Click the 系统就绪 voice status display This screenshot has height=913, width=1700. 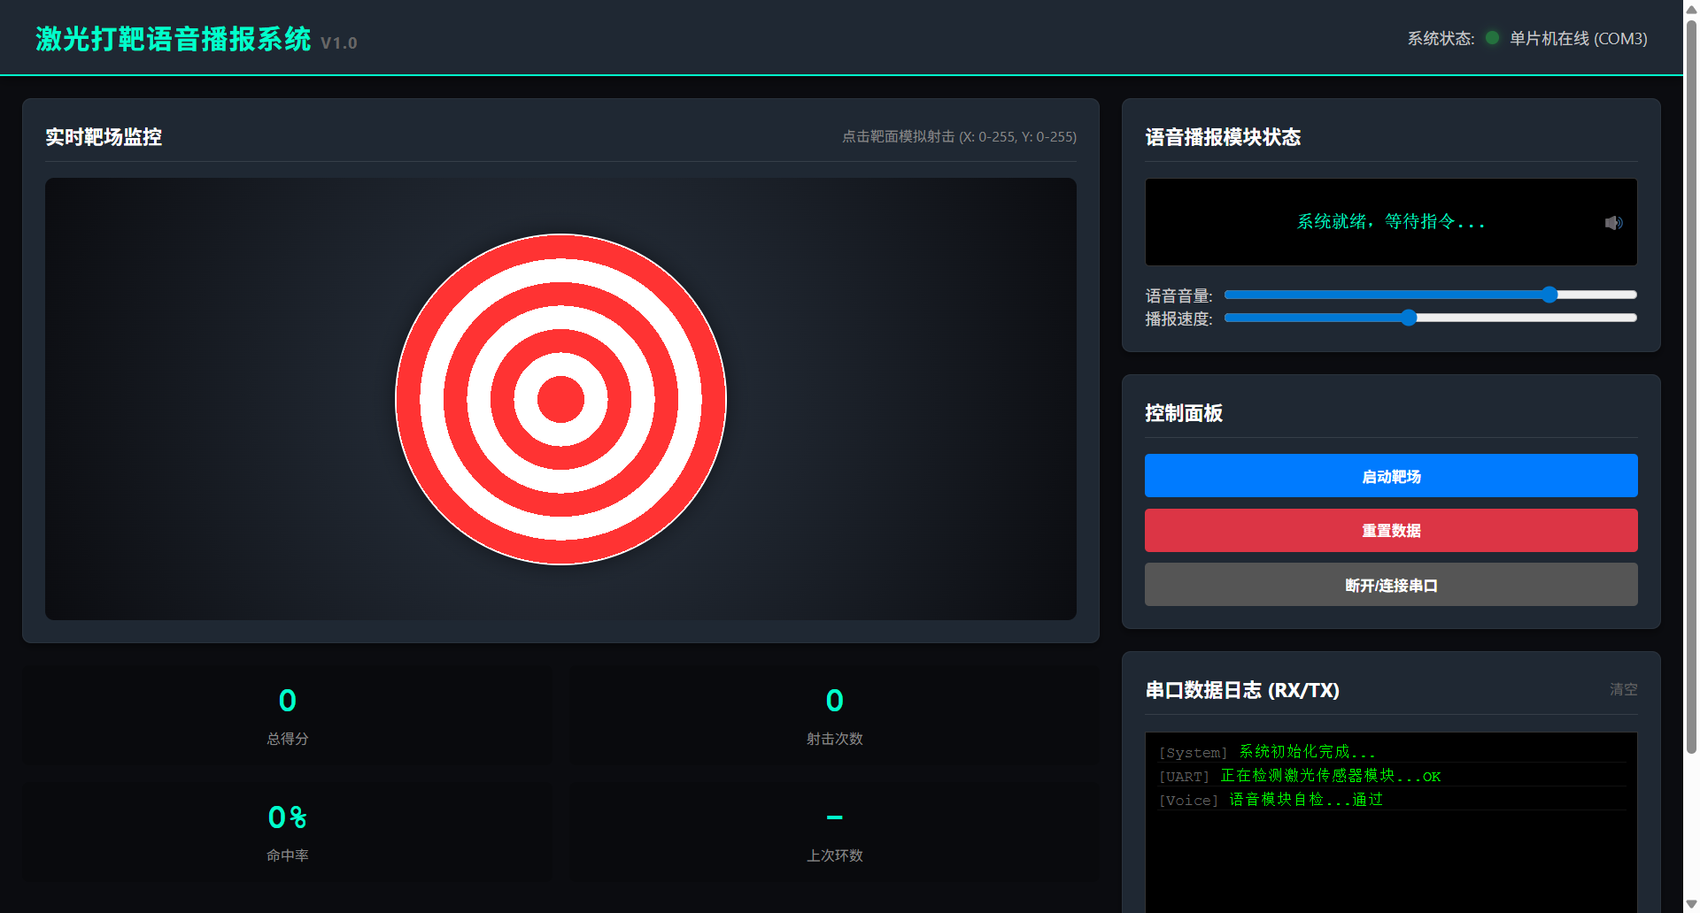tap(1390, 222)
